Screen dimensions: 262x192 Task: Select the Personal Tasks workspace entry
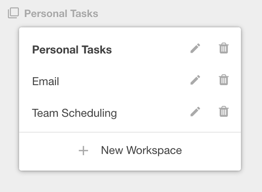point(130,50)
